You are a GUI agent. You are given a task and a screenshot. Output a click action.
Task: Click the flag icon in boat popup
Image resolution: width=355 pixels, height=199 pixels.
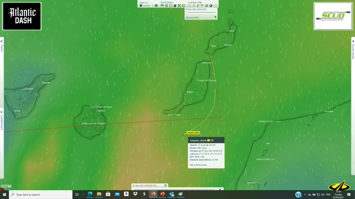click(x=212, y=140)
